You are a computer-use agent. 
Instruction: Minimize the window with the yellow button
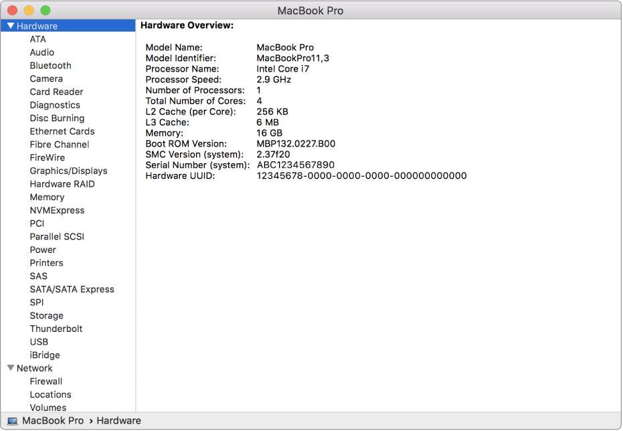coord(29,10)
